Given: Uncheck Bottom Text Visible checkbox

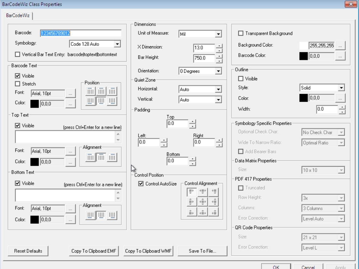Looking at the screenshot, I should [x=18, y=183].
